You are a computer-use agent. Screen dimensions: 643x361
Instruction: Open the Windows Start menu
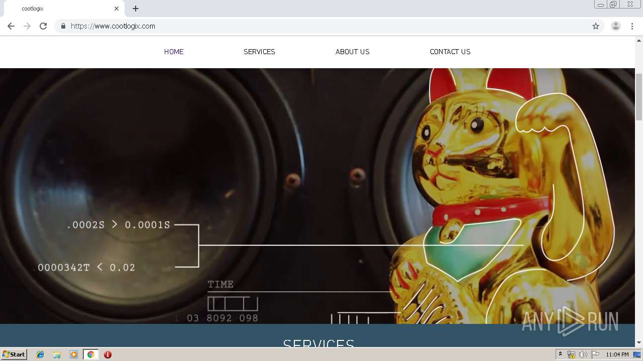click(x=14, y=354)
